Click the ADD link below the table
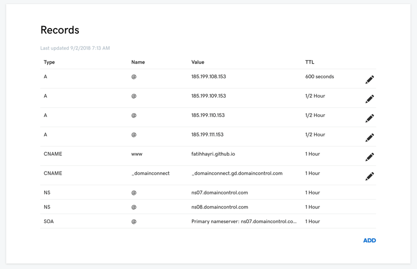Viewport: 417px width, 269px height. pyautogui.click(x=369, y=240)
